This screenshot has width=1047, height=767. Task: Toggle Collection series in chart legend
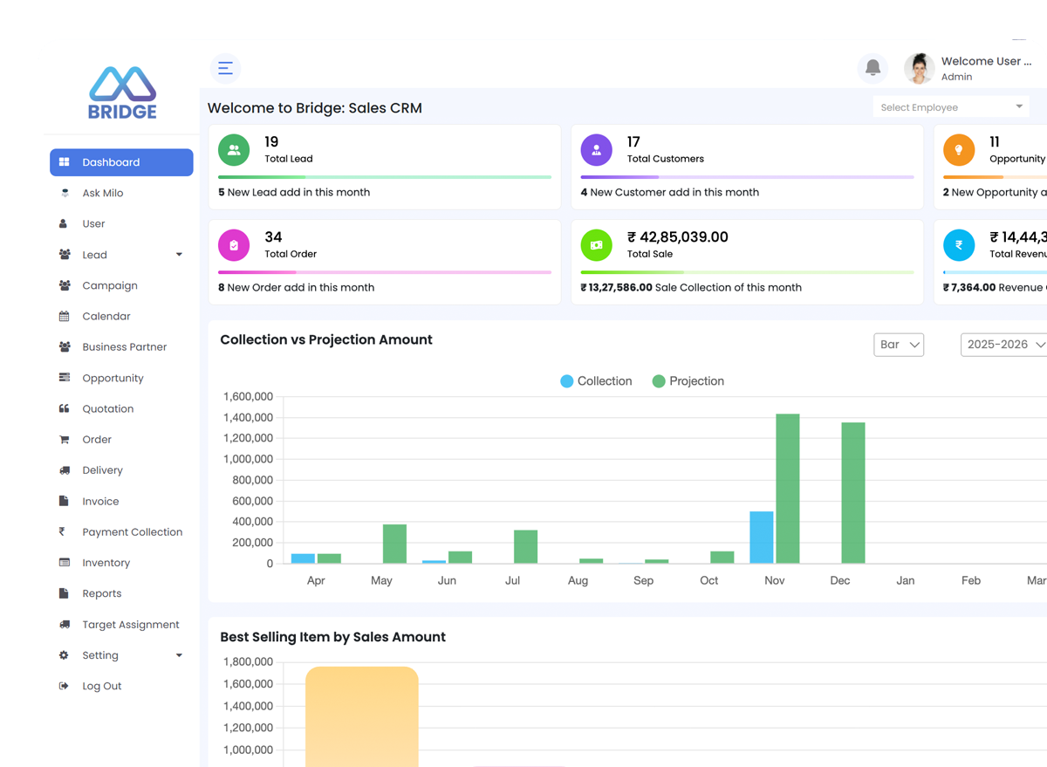(596, 381)
